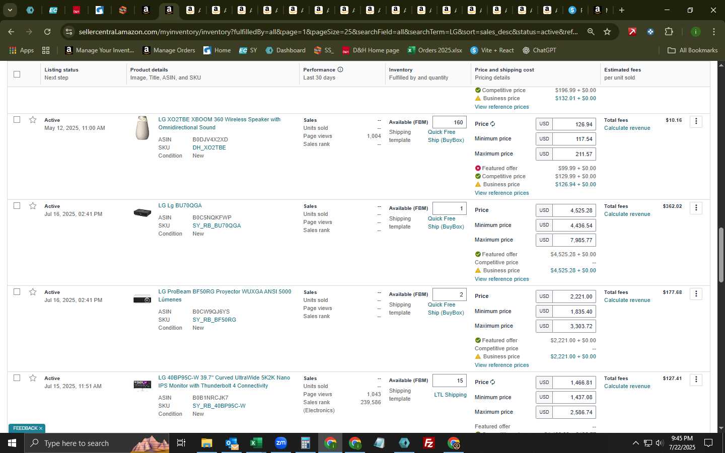The height and width of the screenshot is (453, 725).
Task: Open the tab search dropdown arrow
Action: [x=10, y=10]
